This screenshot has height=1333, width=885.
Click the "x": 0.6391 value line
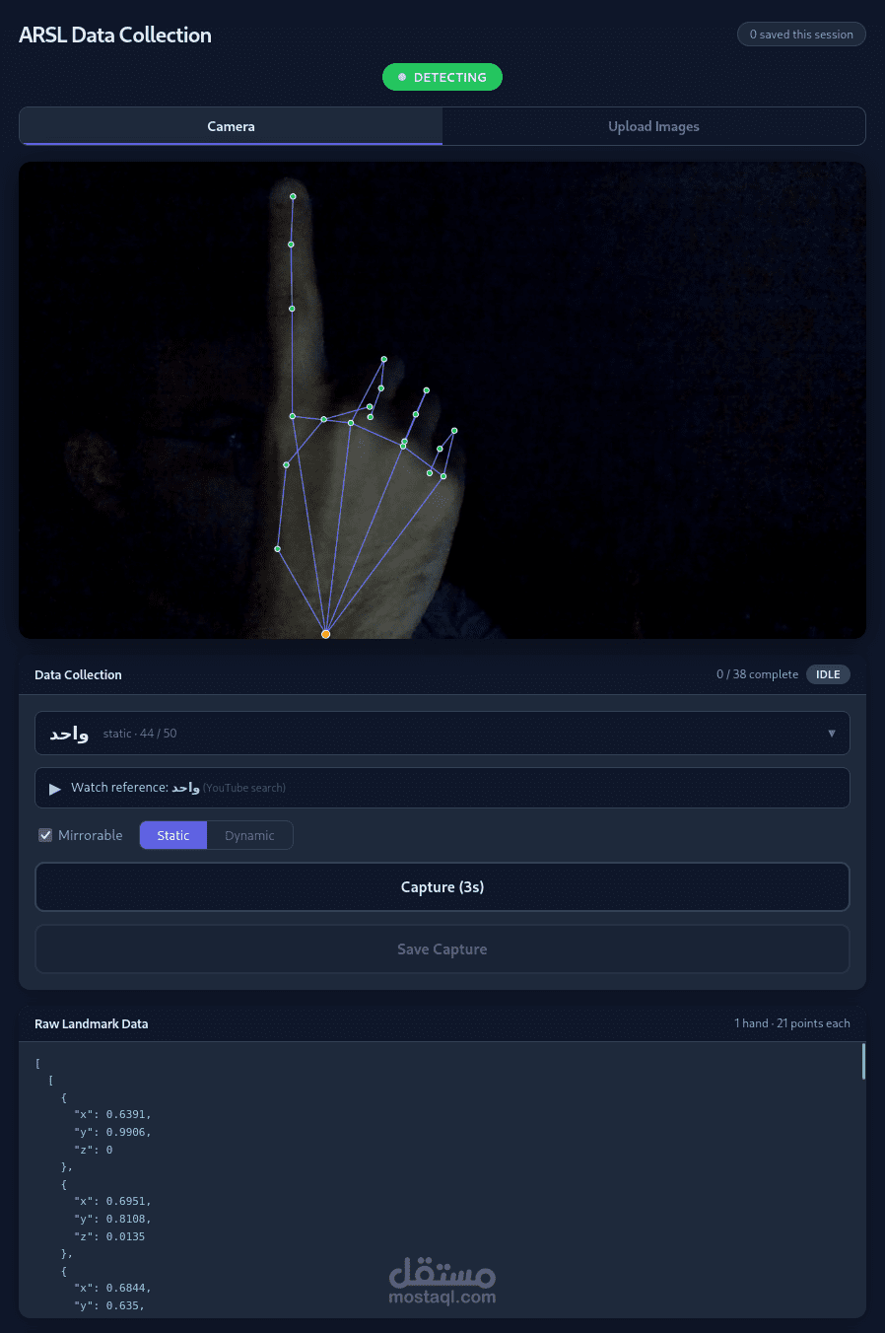click(112, 1114)
